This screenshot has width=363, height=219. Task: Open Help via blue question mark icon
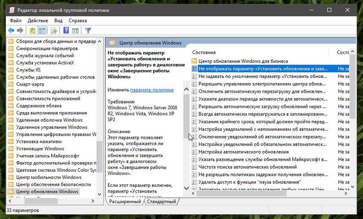(x=66, y=30)
